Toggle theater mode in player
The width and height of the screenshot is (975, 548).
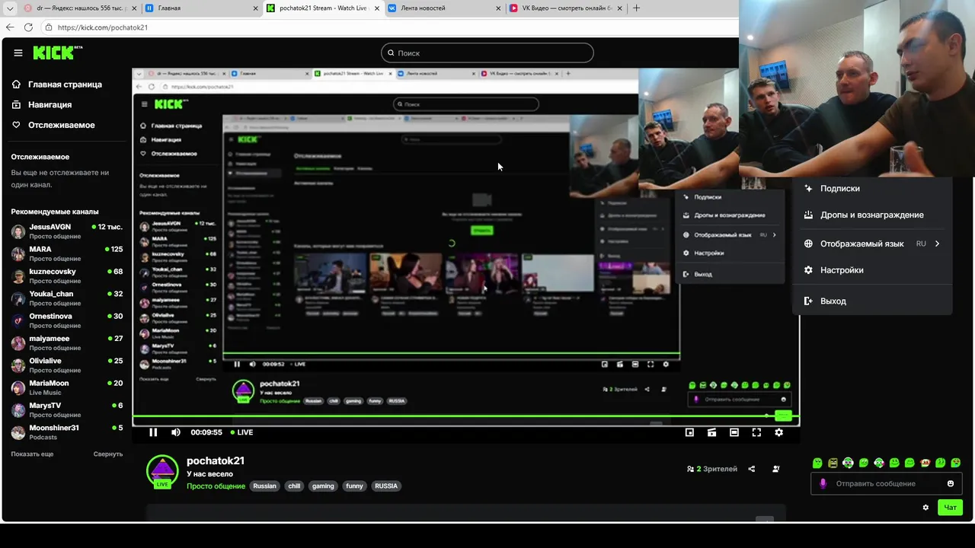pos(734,432)
